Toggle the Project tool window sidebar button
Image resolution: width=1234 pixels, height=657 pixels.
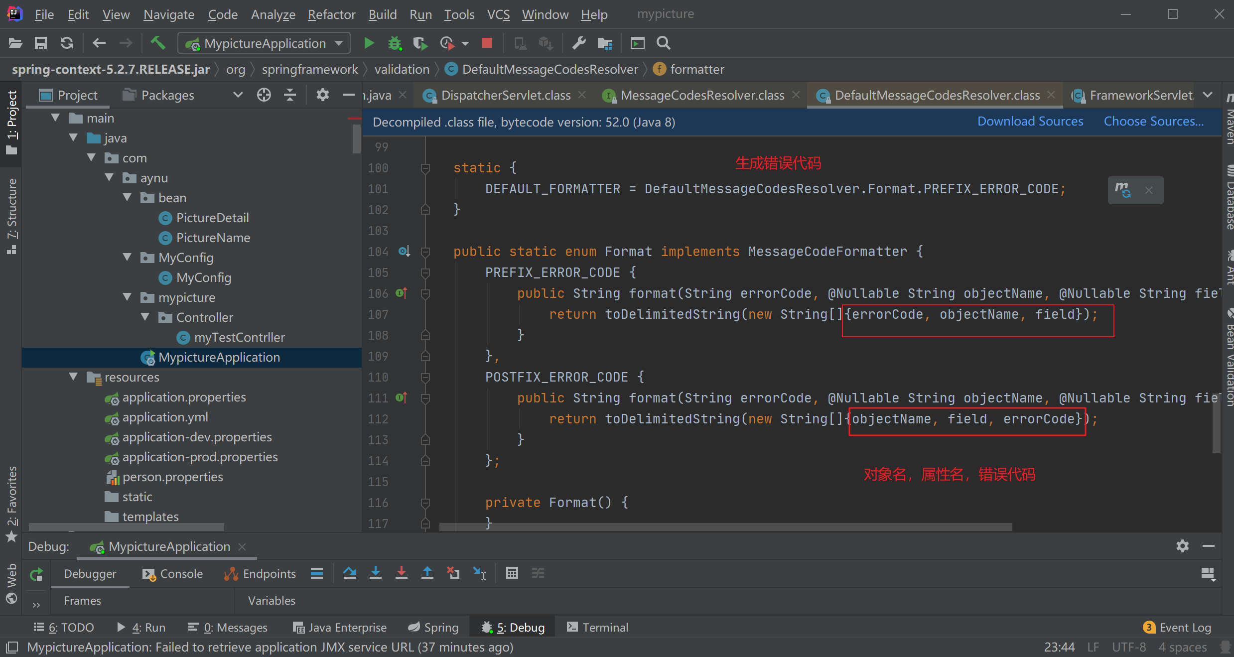12,122
